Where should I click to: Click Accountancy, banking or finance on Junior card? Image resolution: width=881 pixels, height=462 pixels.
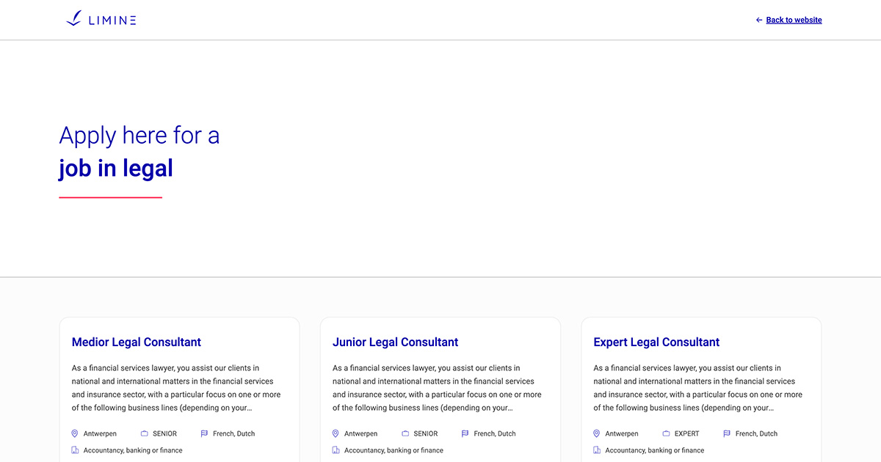[394, 450]
